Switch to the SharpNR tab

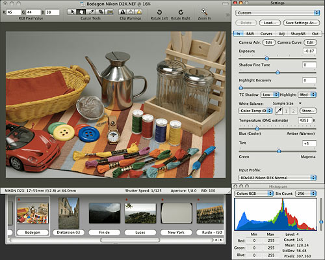tap(298, 34)
